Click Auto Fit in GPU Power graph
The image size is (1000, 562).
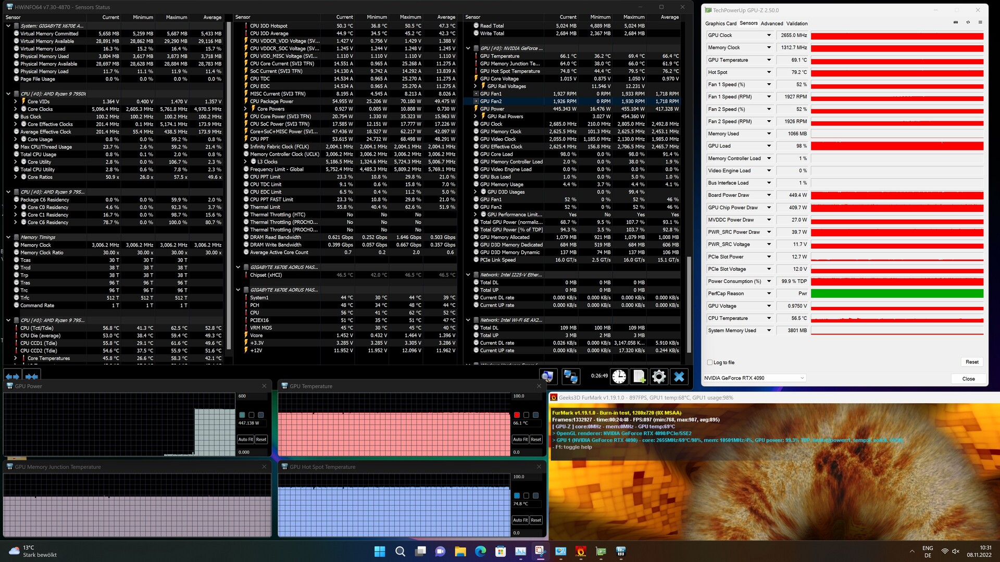click(x=245, y=439)
